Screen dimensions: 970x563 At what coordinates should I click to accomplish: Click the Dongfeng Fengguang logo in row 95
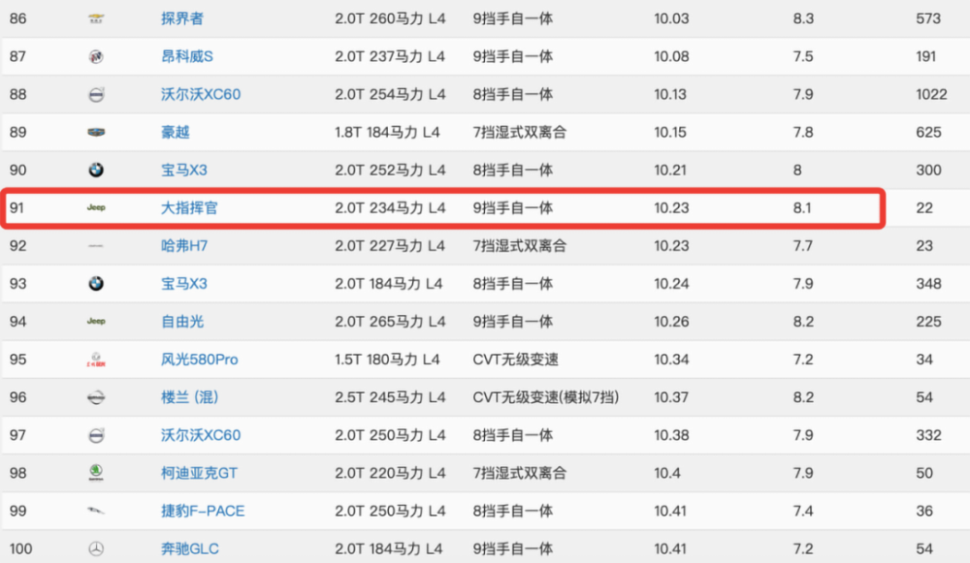tap(96, 360)
